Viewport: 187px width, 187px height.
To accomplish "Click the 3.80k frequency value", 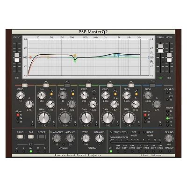I will [x=106, y=101].
